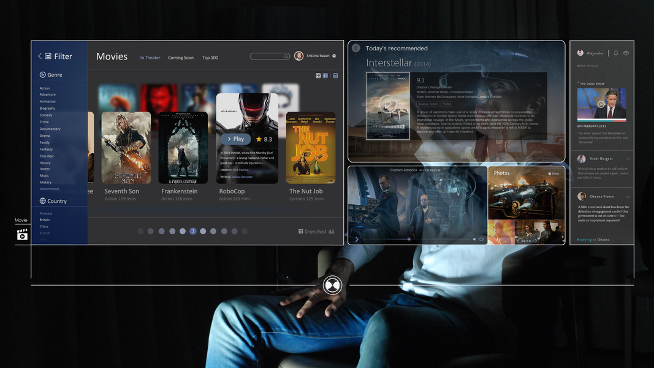Click Oksana Frewer's avatar

[581, 196]
